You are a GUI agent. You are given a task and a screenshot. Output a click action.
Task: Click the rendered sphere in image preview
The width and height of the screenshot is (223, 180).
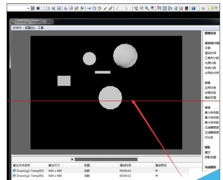[x=125, y=56]
